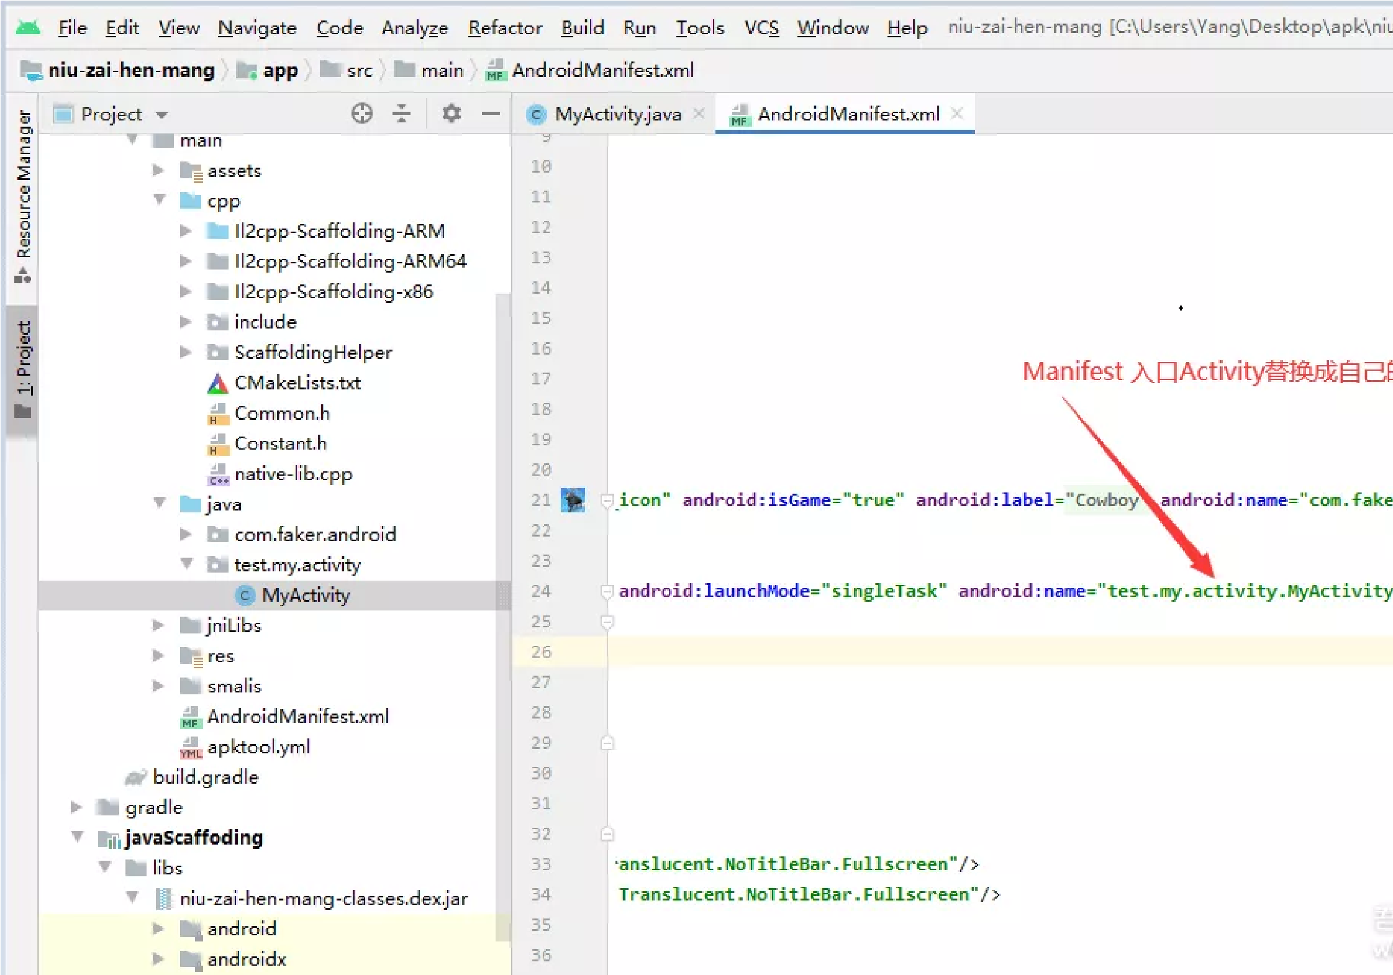This screenshot has width=1393, height=975.
Task: Click the locate target crosshair icon
Action: tap(361, 114)
